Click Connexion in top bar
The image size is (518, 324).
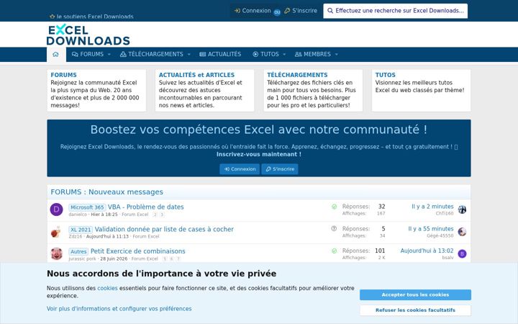(x=253, y=11)
